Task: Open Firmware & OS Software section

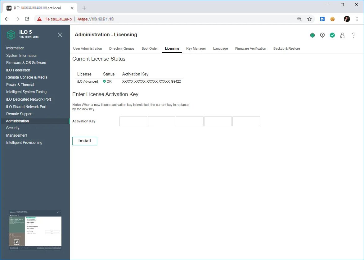Action: click(26, 63)
